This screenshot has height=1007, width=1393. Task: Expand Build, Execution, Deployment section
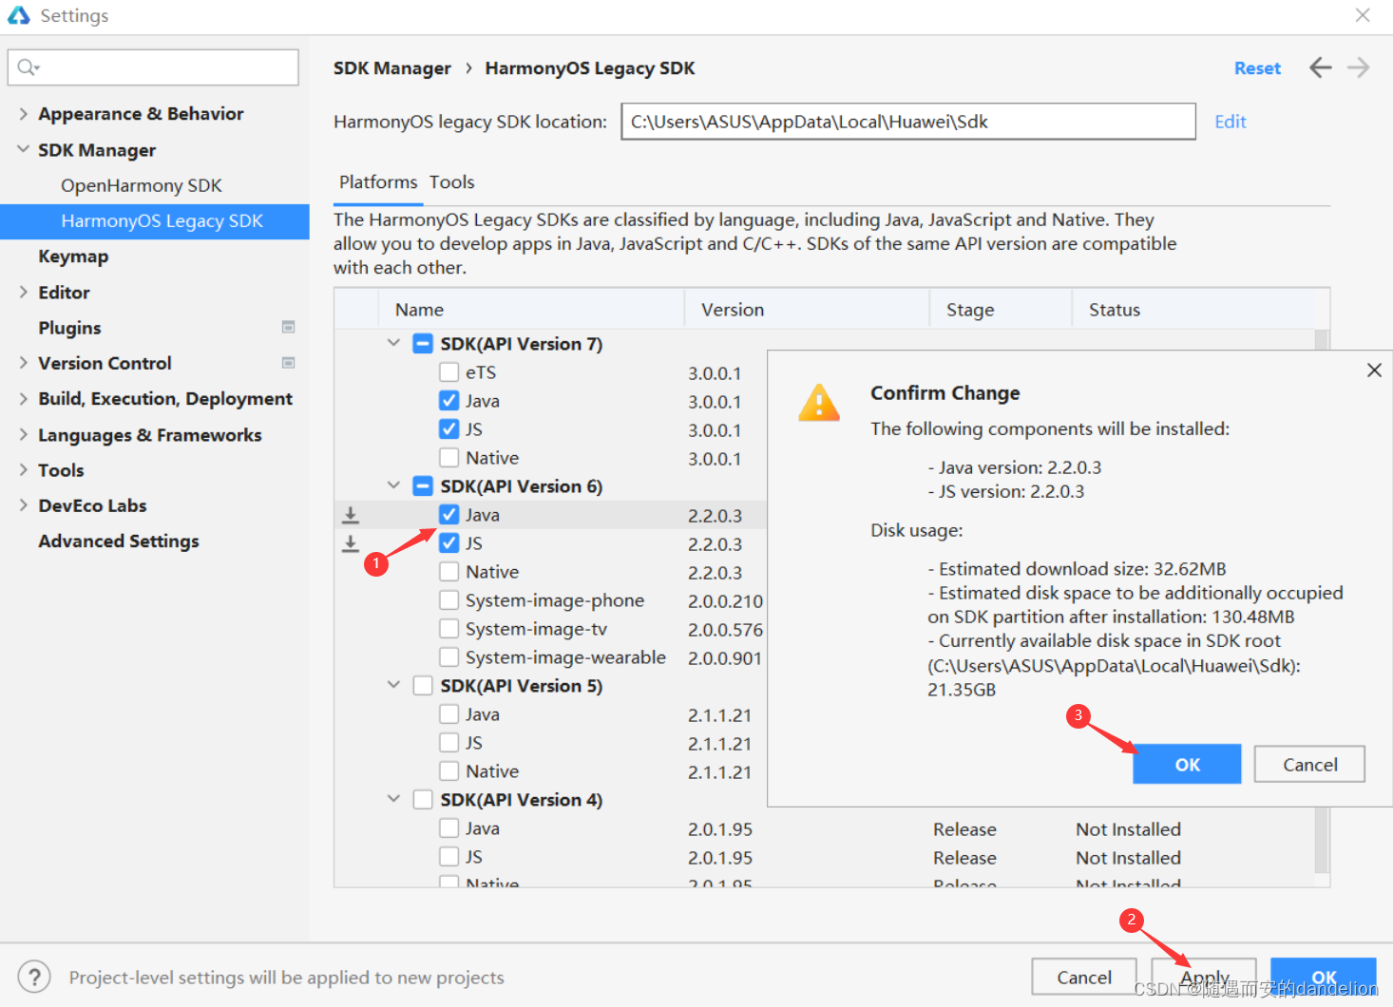coord(23,398)
